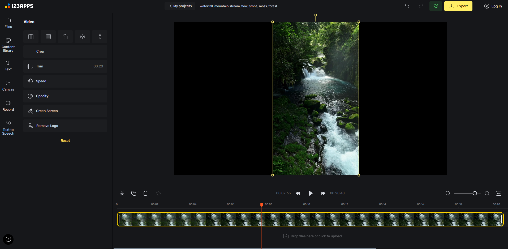The width and height of the screenshot is (508, 249).
Task: Delete the clip using the trash icon
Action: tap(145, 193)
